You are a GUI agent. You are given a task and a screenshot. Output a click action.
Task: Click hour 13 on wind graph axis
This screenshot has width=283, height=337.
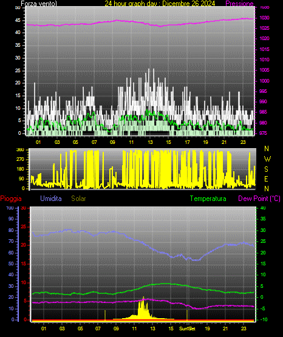click(150, 142)
